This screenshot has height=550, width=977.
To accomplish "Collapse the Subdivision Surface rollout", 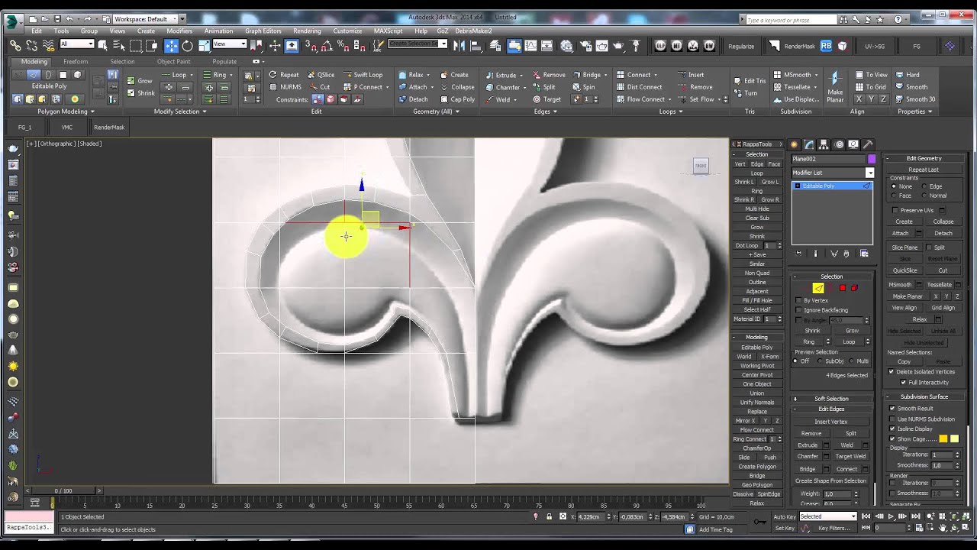I will (924, 397).
